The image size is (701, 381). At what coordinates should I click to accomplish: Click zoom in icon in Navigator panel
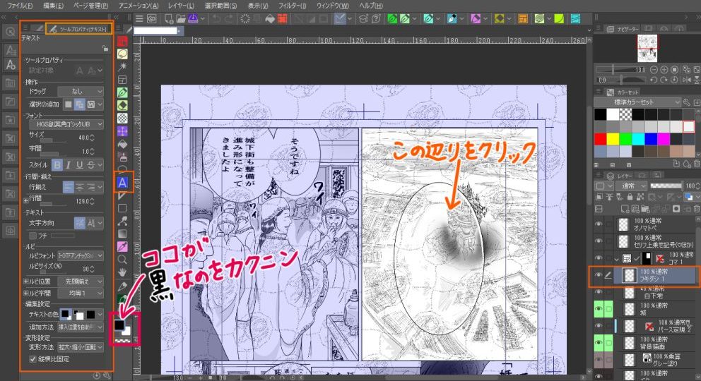(664, 70)
